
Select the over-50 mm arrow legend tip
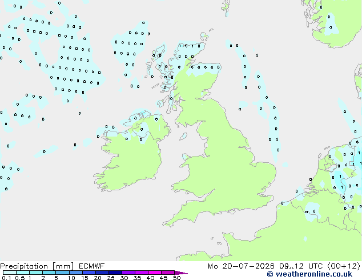click(x=181, y=273)
